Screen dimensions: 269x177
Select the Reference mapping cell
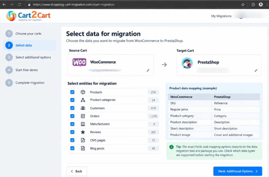(x=236, y=103)
